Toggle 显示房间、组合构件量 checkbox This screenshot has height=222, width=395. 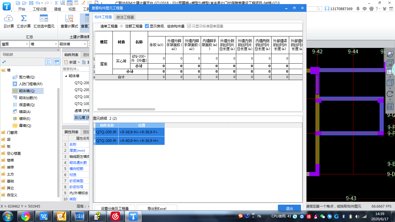tap(147, 26)
